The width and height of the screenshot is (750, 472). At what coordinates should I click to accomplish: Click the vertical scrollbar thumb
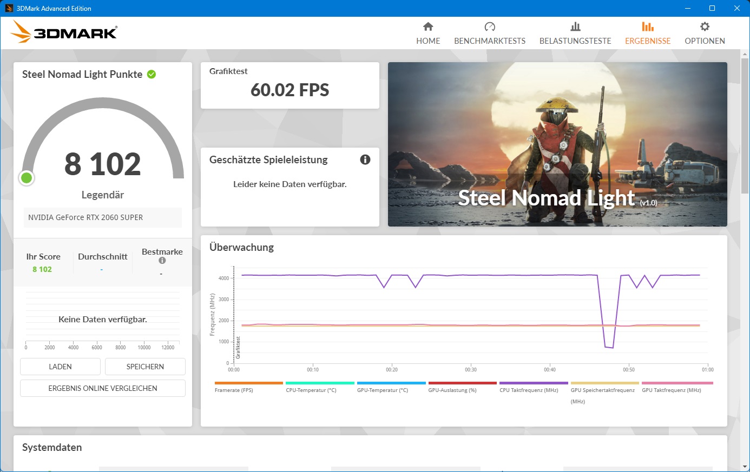point(745,125)
